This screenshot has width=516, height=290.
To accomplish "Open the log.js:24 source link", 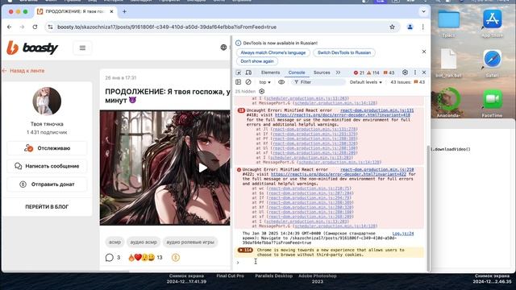I will [x=403, y=234].
